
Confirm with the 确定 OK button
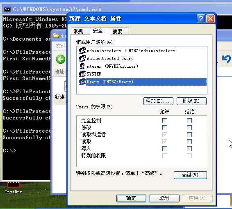coord(131,198)
